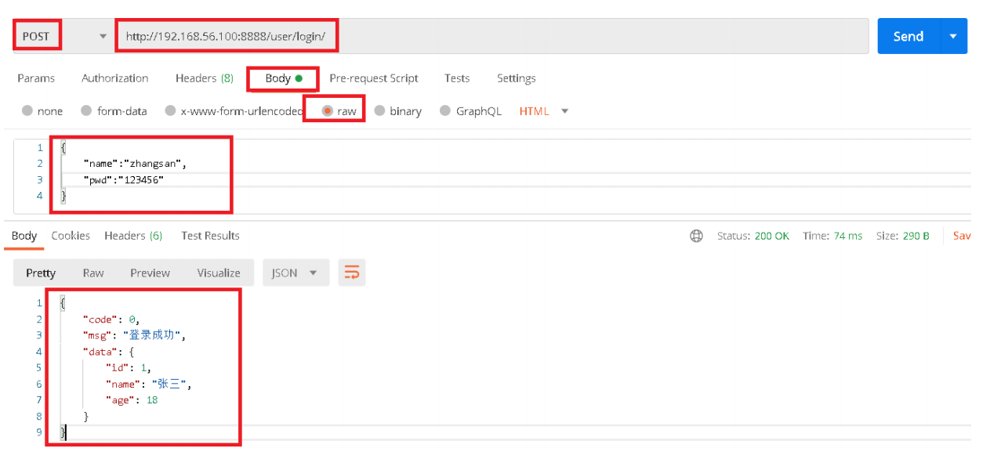Switch to the Pre-request Script tab
This screenshot has height=466, width=1008.
coord(374,78)
